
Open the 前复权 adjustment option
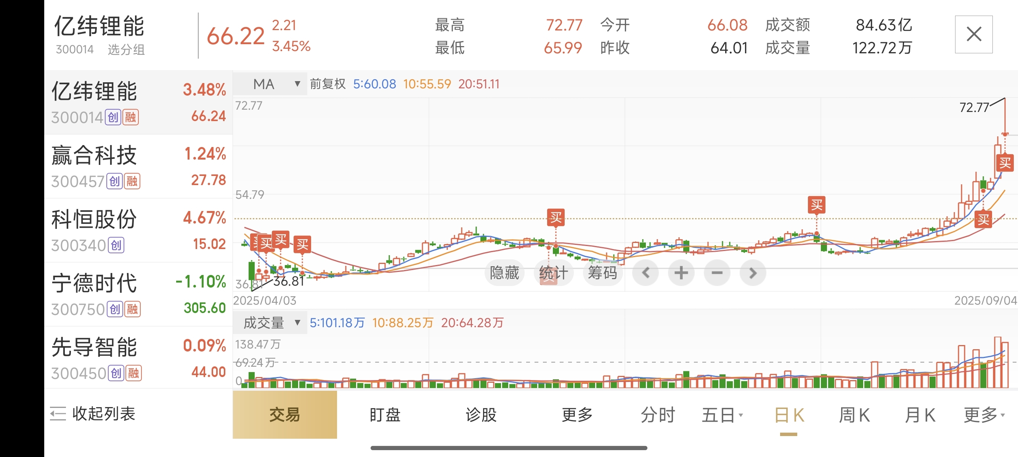point(328,84)
